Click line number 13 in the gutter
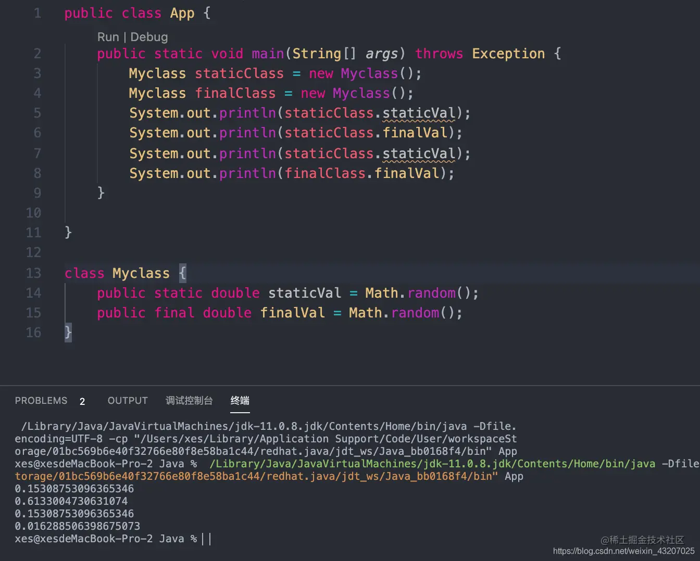 (x=33, y=273)
